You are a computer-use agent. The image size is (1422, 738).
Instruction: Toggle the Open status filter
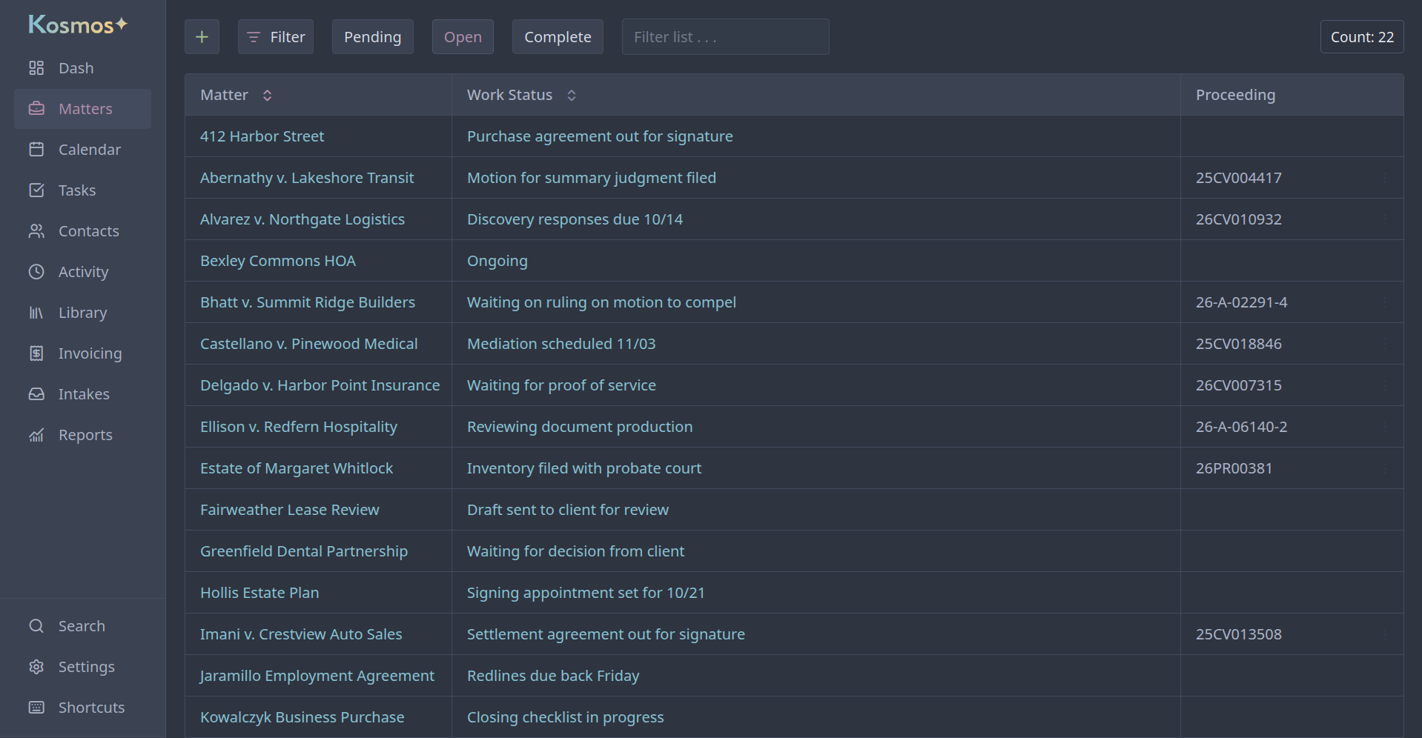(463, 37)
